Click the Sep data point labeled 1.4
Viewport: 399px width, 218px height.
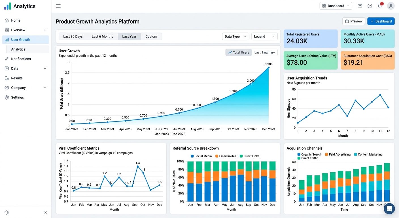138,166
